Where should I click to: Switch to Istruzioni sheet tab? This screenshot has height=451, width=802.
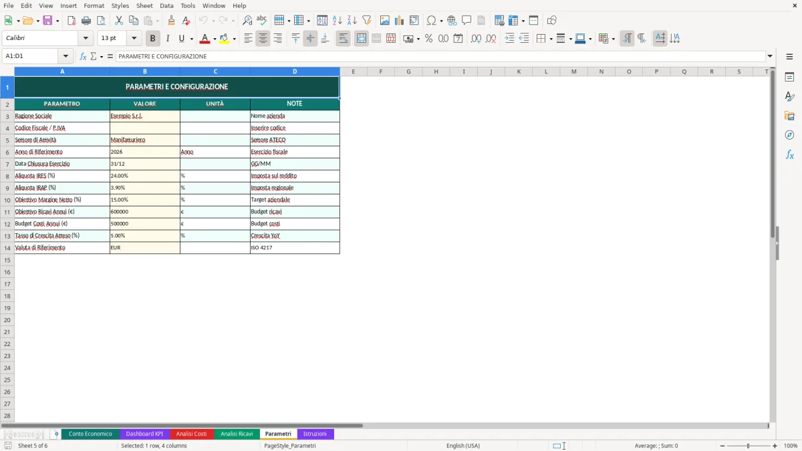click(x=315, y=434)
